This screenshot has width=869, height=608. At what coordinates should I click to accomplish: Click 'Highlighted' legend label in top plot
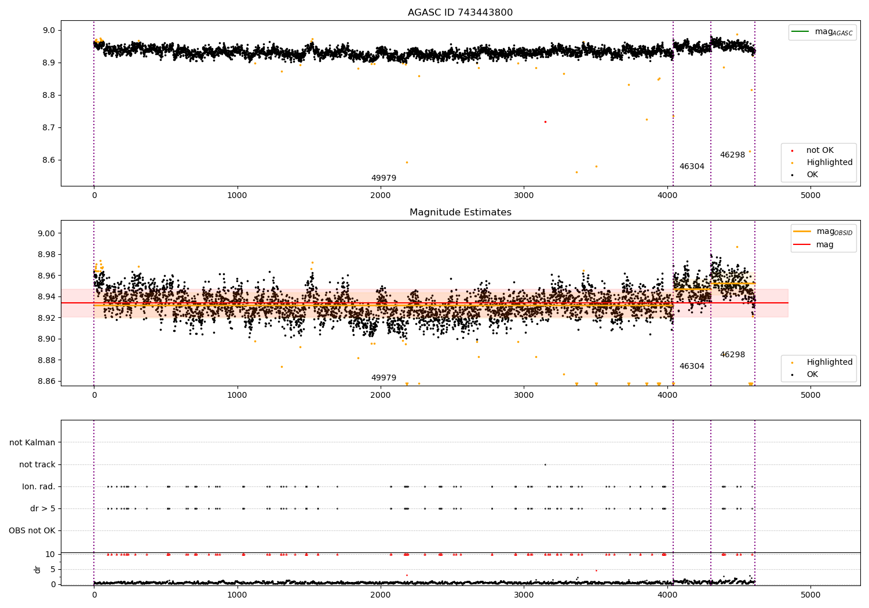pyautogui.click(x=830, y=163)
